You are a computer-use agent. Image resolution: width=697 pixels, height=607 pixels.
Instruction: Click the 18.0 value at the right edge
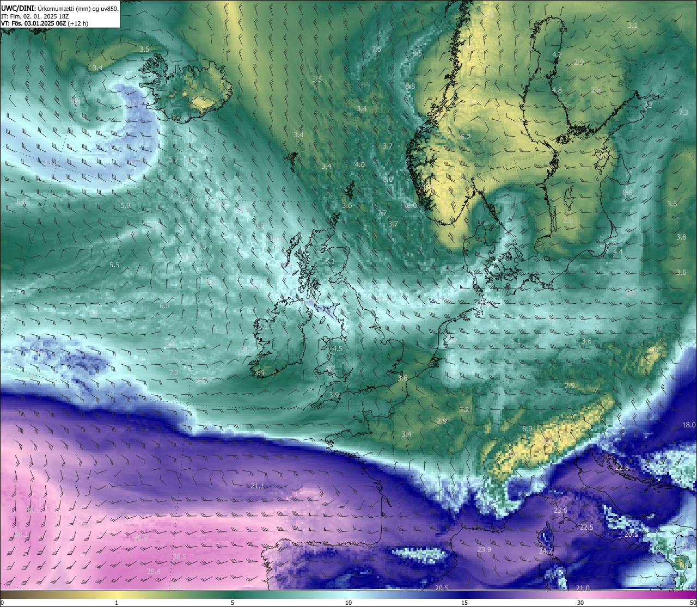point(689,425)
